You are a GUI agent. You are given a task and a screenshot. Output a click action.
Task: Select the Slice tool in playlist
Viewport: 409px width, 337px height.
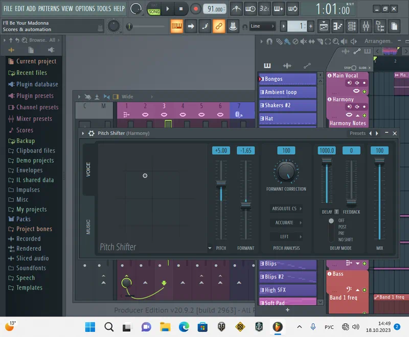tap(320, 41)
